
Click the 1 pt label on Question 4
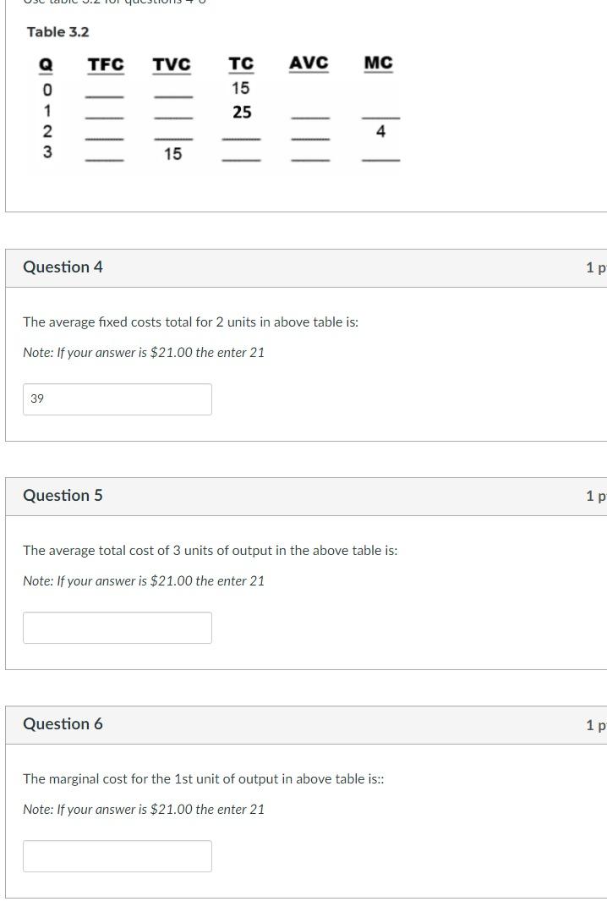click(x=598, y=267)
